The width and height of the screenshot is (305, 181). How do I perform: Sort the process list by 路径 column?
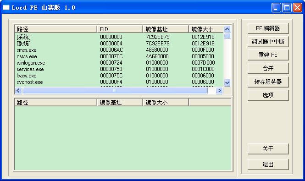(x=56, y=29)
